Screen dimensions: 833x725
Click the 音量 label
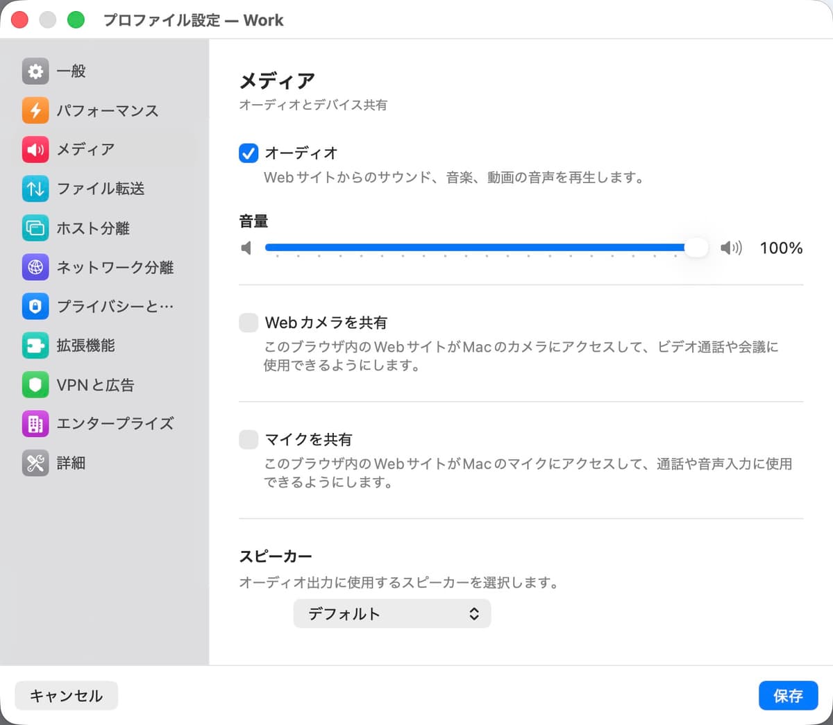tap(253, 221)
